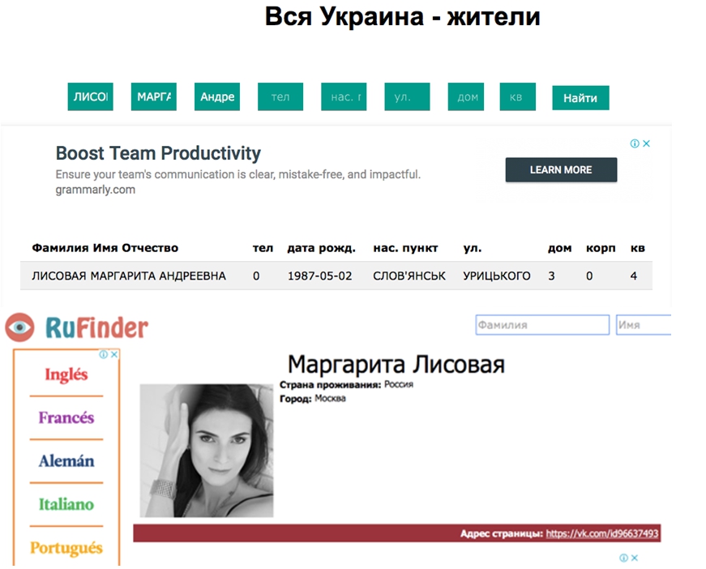Focus the тел search field

[x=280, y=97]
